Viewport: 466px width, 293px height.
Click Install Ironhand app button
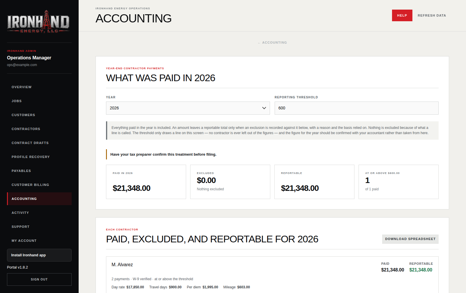coord(39,255)
